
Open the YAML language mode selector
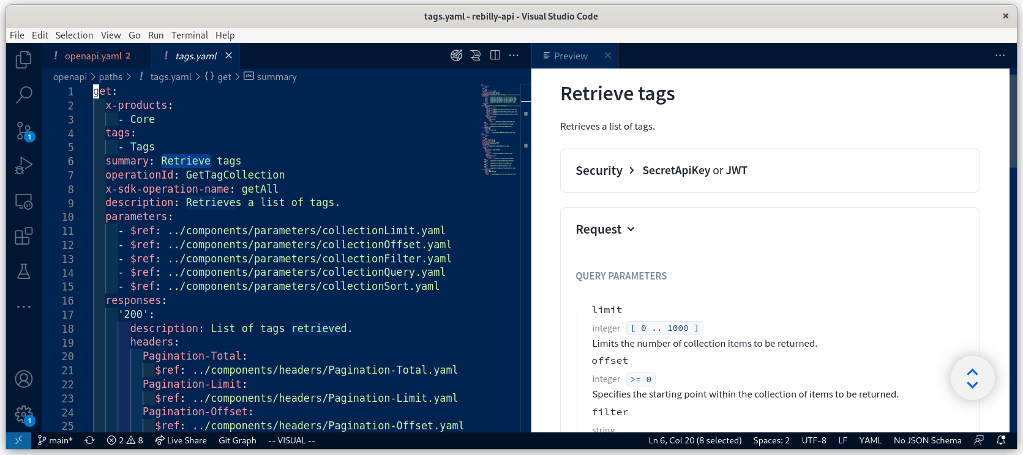pyautogui.click(x=870, y=440)
